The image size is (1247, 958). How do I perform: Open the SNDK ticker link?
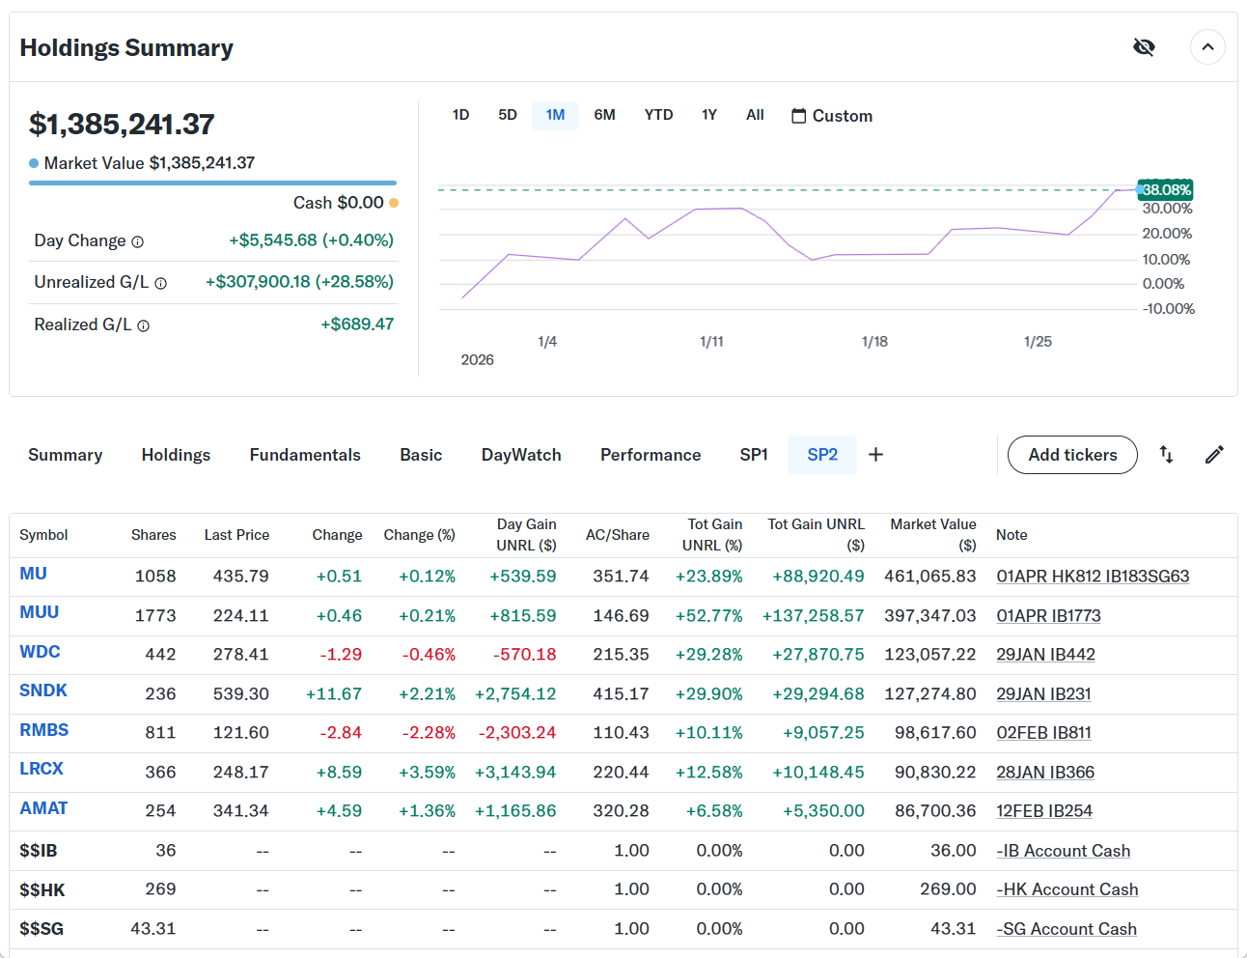tap(43, 690)
